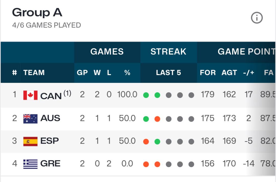276x182 pixels.
Task: Click the LAST 5 column header
Action: 168,73
